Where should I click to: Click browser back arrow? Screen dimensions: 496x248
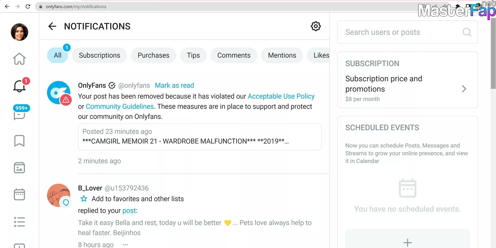(x=7, y=6)
